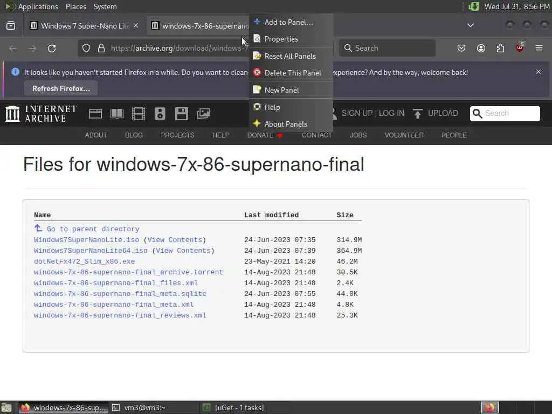Click the browser Forward arrow

pos(32,48)
